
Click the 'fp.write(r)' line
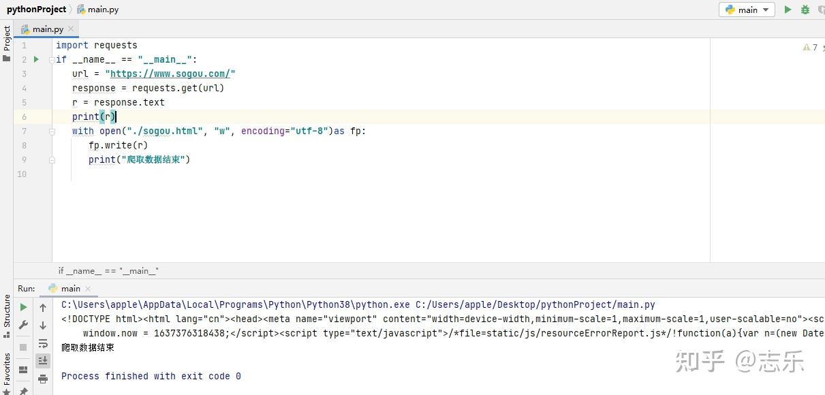point(119,145)
